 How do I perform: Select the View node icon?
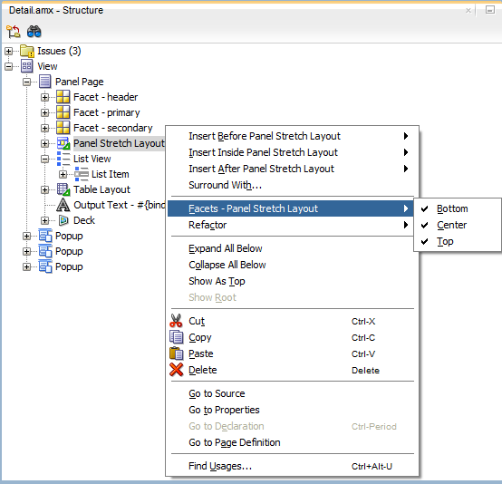pos(27,66)
